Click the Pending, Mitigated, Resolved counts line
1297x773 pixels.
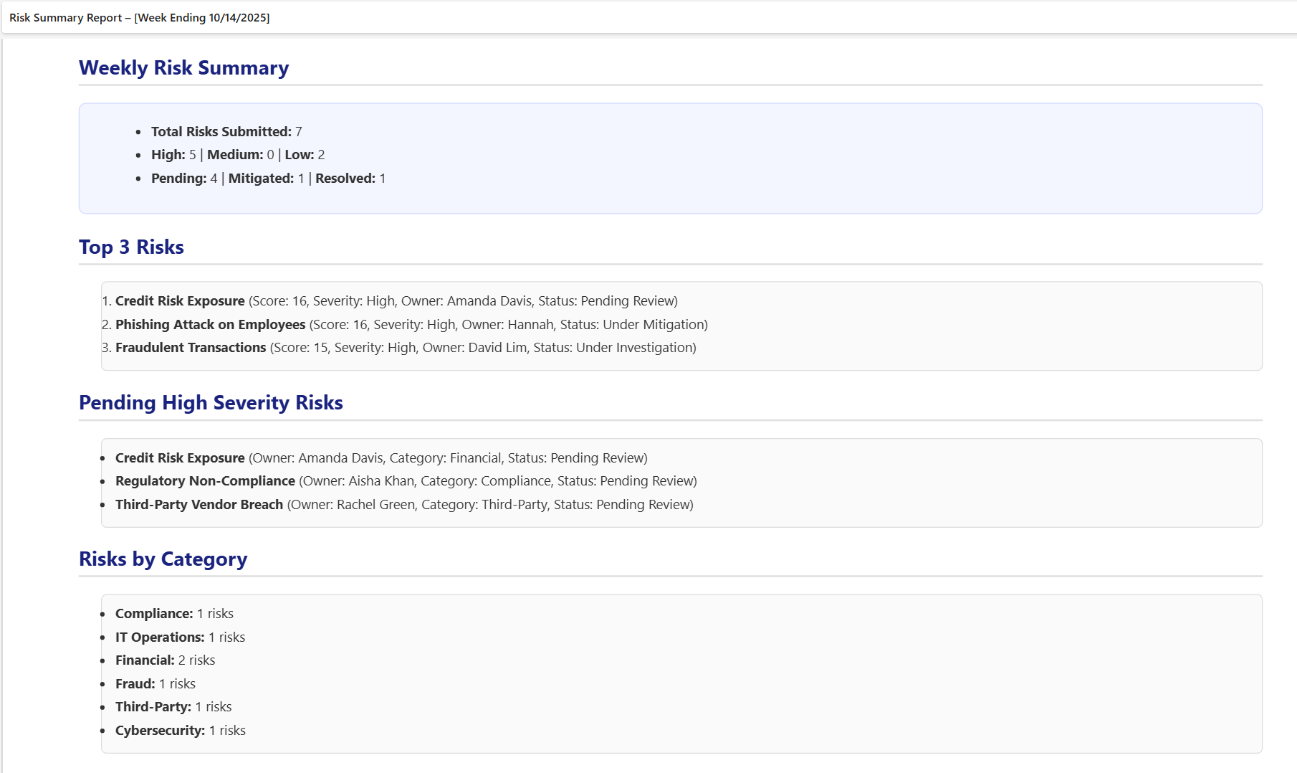coord(268,179)
